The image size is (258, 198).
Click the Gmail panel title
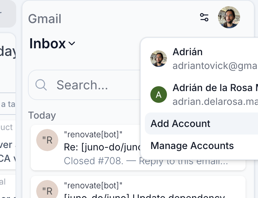coord(45,19)
